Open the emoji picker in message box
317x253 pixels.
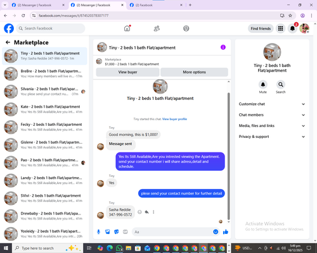click(216, 232)
